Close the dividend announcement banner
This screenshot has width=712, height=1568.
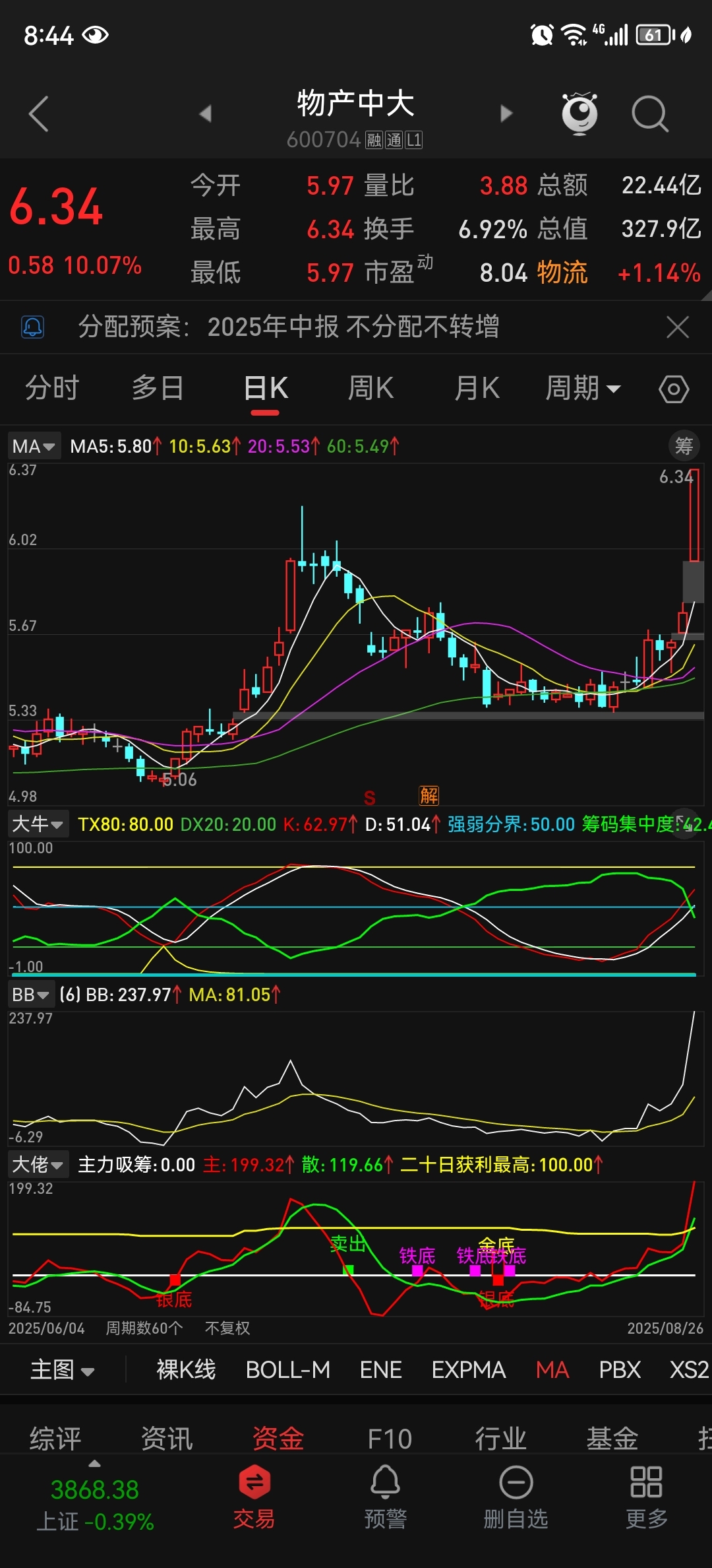pyautogui.click(x=678, y=327)
